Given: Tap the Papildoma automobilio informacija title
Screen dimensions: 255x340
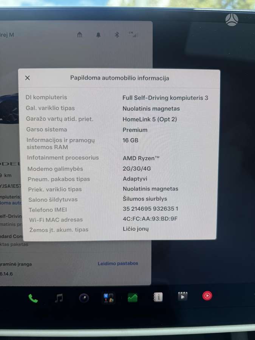Looking at the screenshot, I should tap(119, 78).
